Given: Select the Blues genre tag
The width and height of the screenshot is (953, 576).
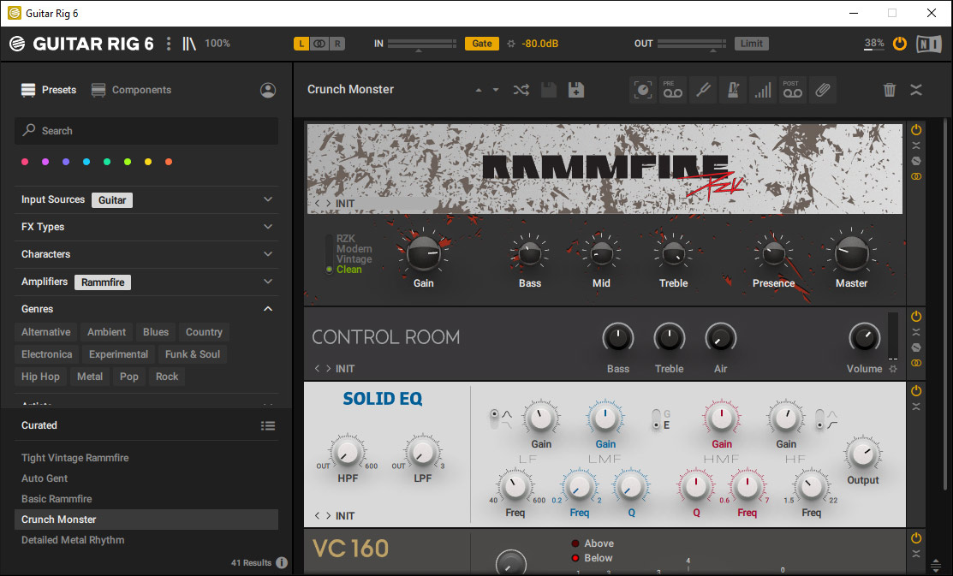Looking at the screenshot, I should tap(156, 332).
